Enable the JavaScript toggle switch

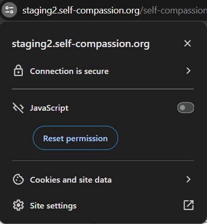pos(186,108)
